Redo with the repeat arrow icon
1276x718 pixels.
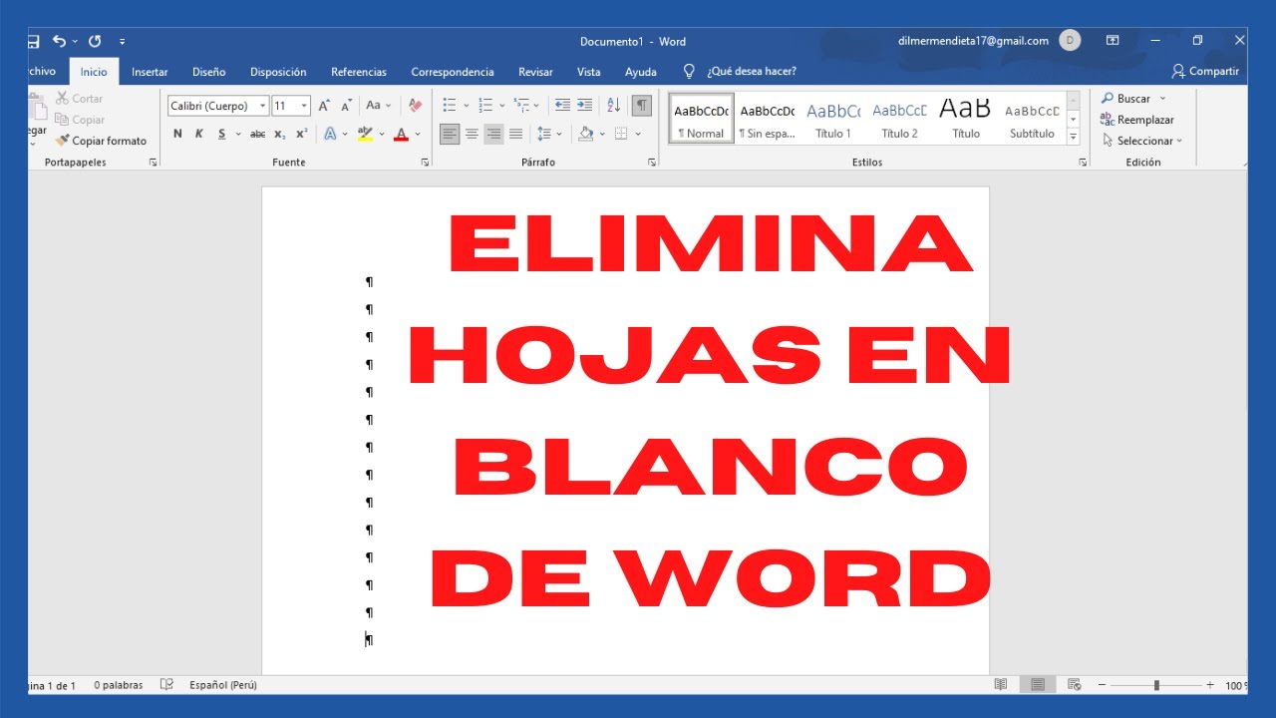[x=95, y=41]
